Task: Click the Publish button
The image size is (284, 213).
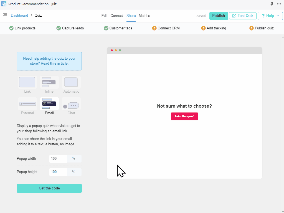Action: pyautogui.click(x=219, y=16)
